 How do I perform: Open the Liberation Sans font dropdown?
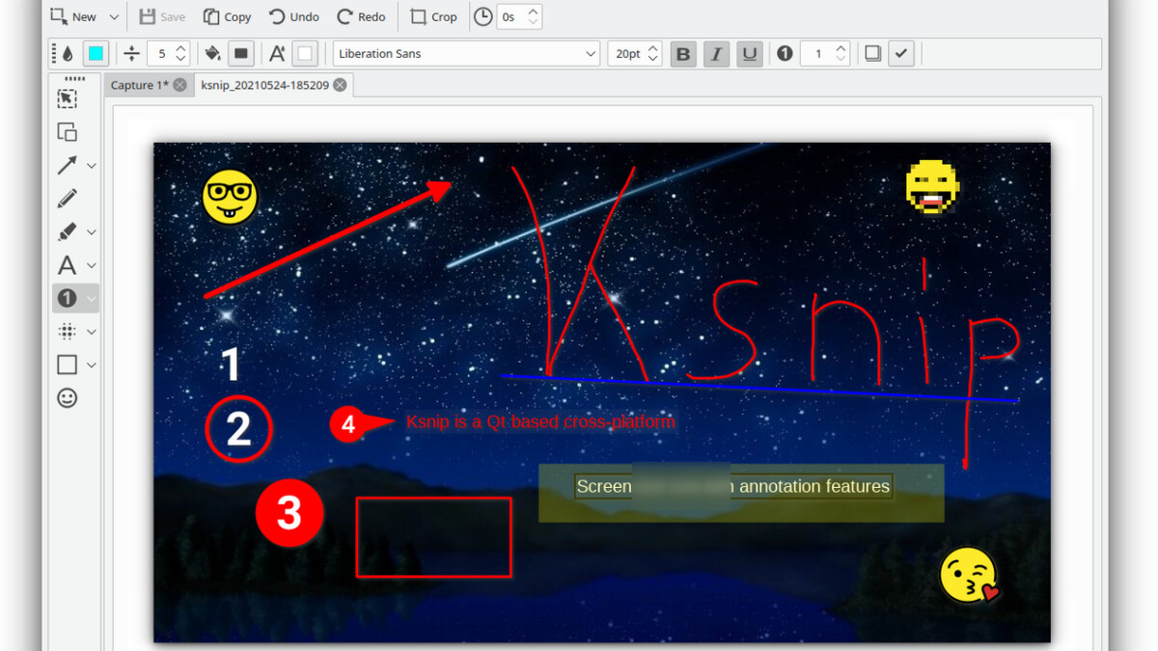click(x=467, y=54)
